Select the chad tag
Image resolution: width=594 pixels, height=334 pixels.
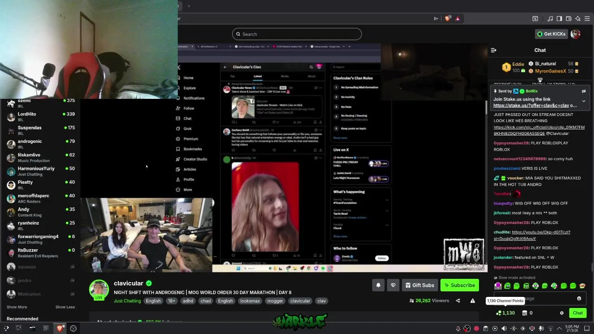206,301
